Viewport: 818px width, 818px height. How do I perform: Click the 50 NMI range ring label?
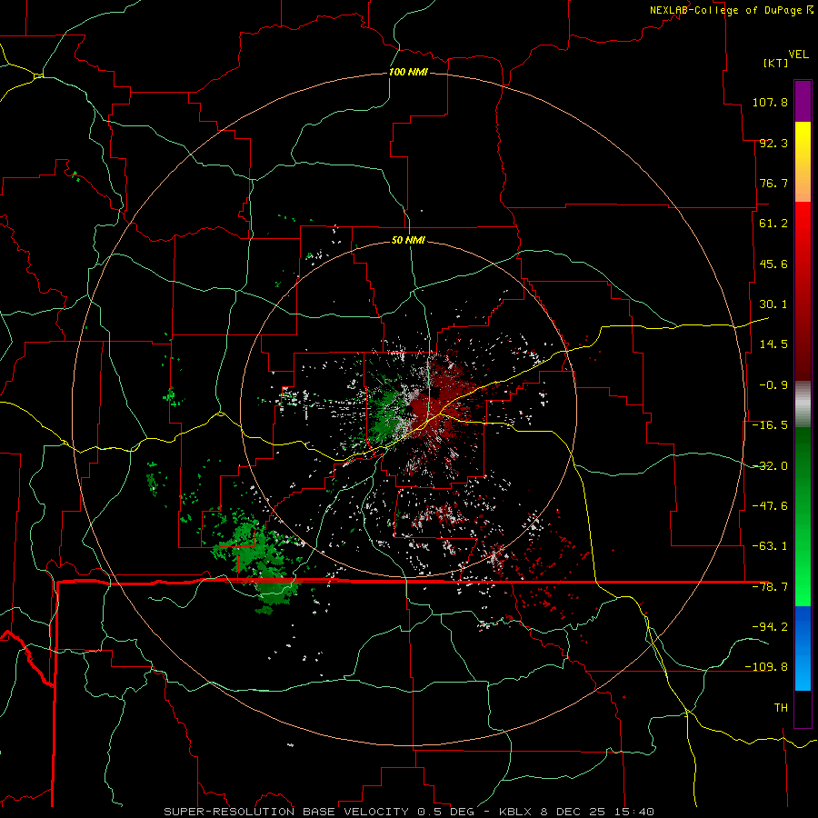click(408, 240)
